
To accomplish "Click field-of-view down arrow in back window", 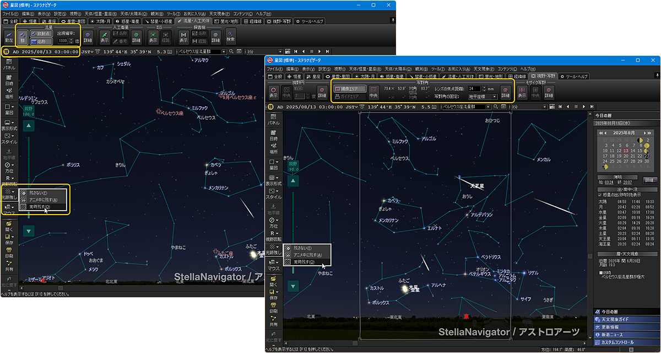I will [x=29, y=231].
